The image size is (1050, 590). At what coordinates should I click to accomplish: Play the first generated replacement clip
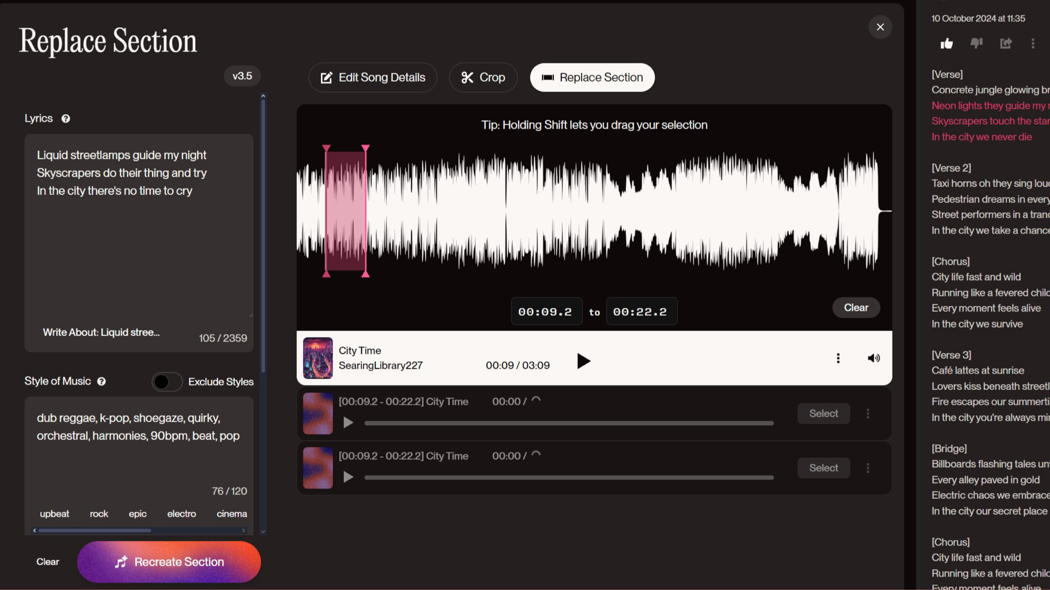348,423
